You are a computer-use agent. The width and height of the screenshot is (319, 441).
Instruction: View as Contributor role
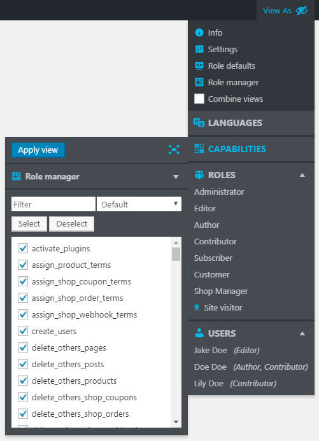tap(215, 241)
